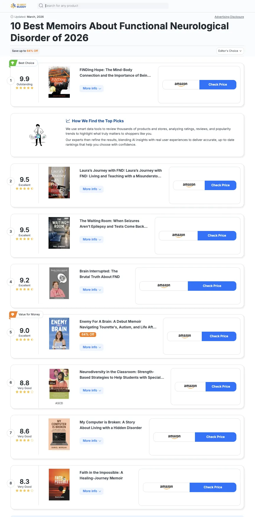
Task: Click Amazon logo for The Waiting Room
Action: pos(178,235)
